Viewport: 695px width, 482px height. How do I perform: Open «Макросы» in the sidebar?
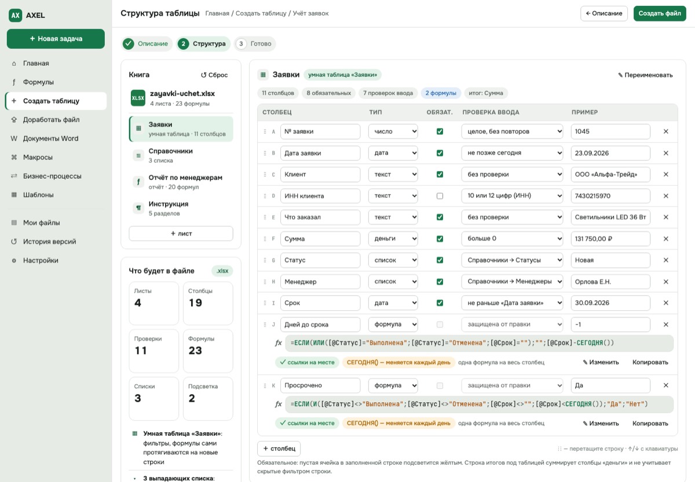56,157
